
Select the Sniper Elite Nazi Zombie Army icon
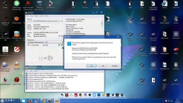28,5
